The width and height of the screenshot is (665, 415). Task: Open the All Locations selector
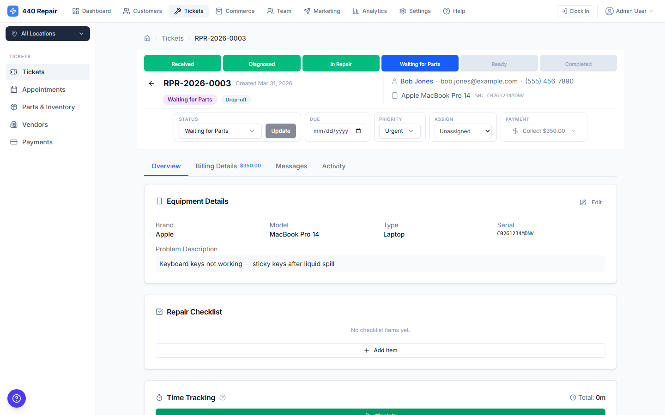coord(48,33)
